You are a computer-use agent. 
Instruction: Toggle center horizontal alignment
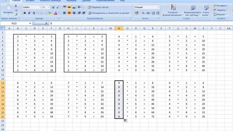pos(69,13)
